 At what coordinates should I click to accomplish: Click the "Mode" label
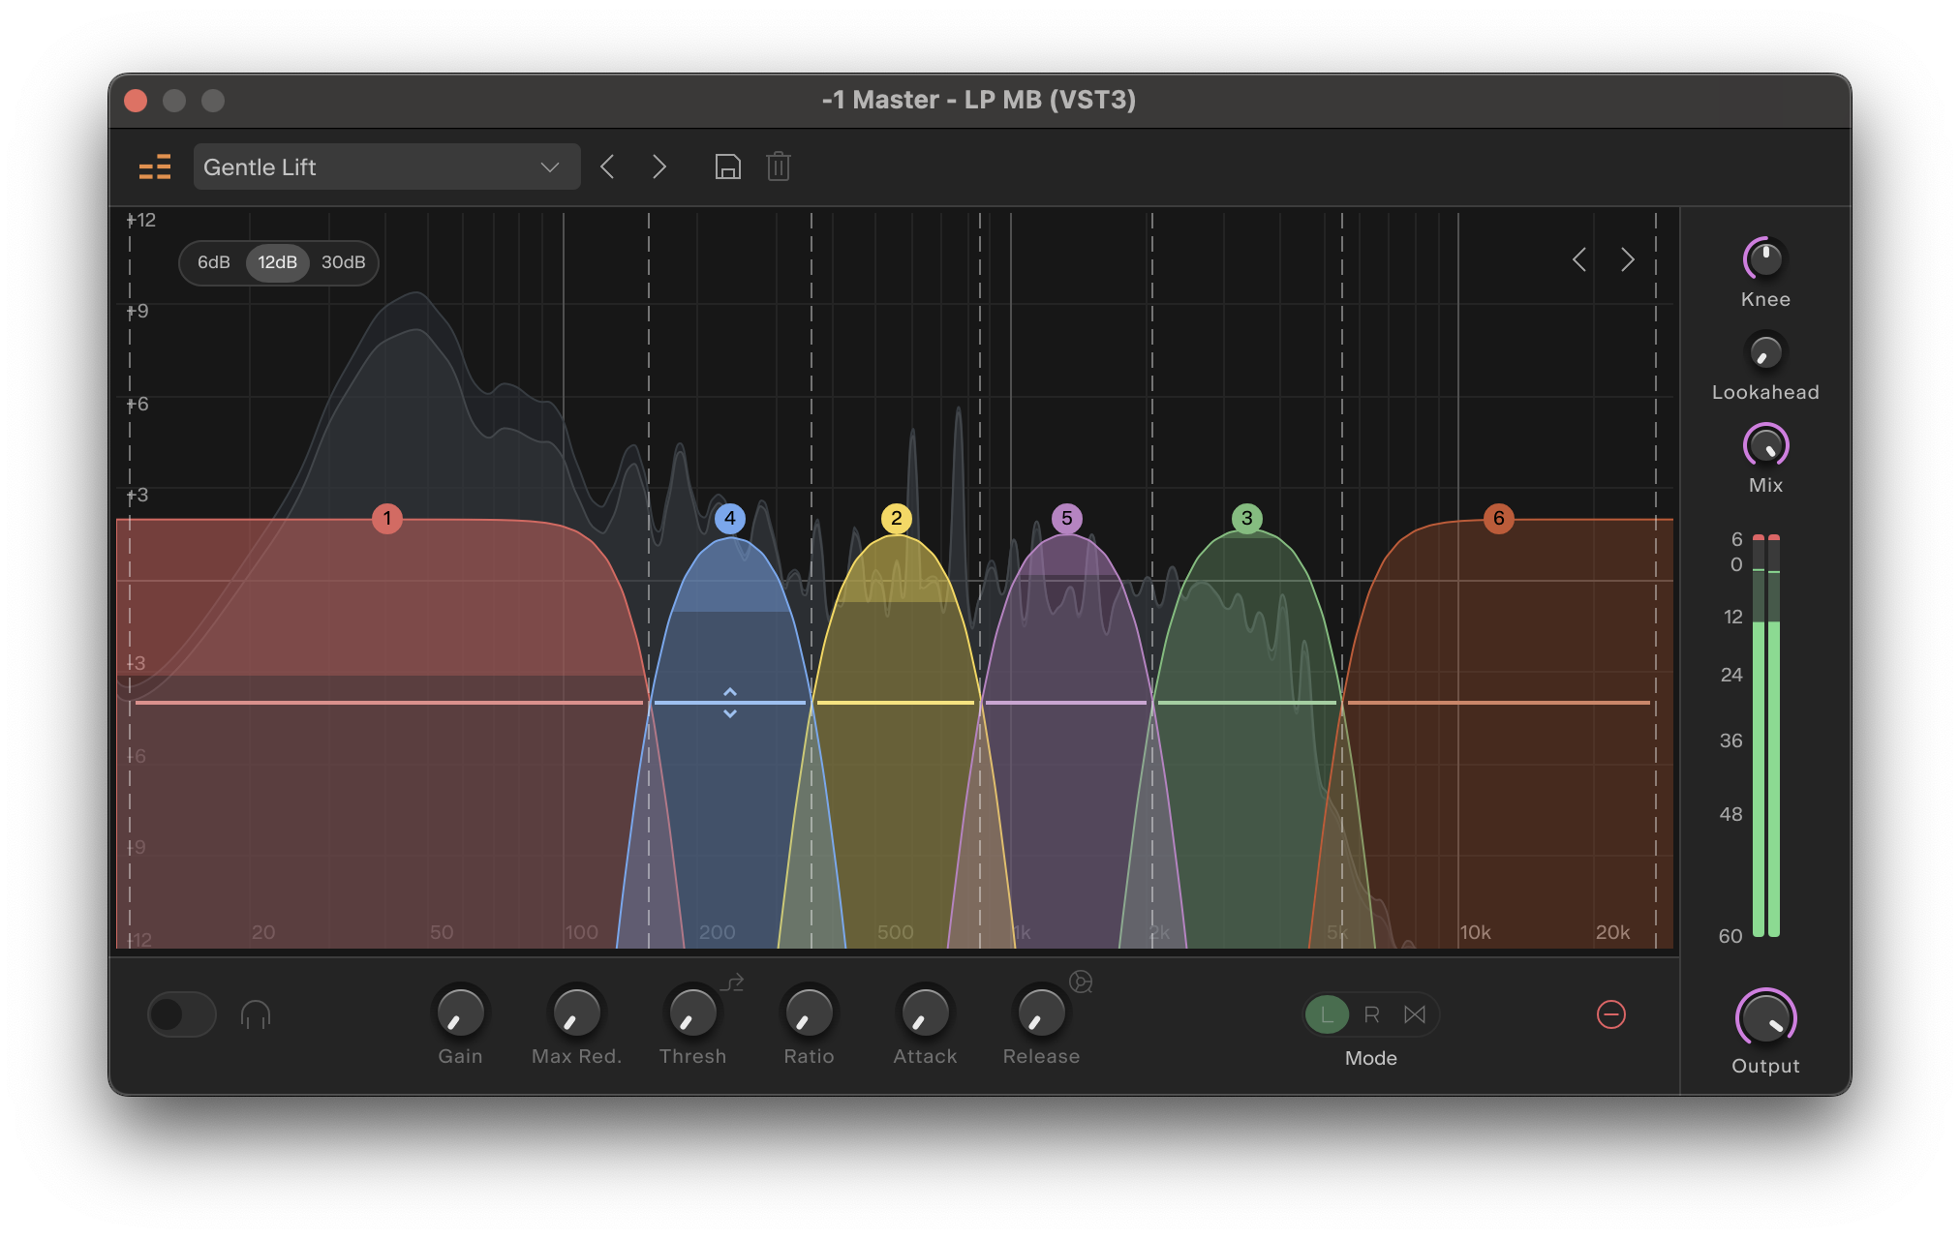point(1370,1058)
